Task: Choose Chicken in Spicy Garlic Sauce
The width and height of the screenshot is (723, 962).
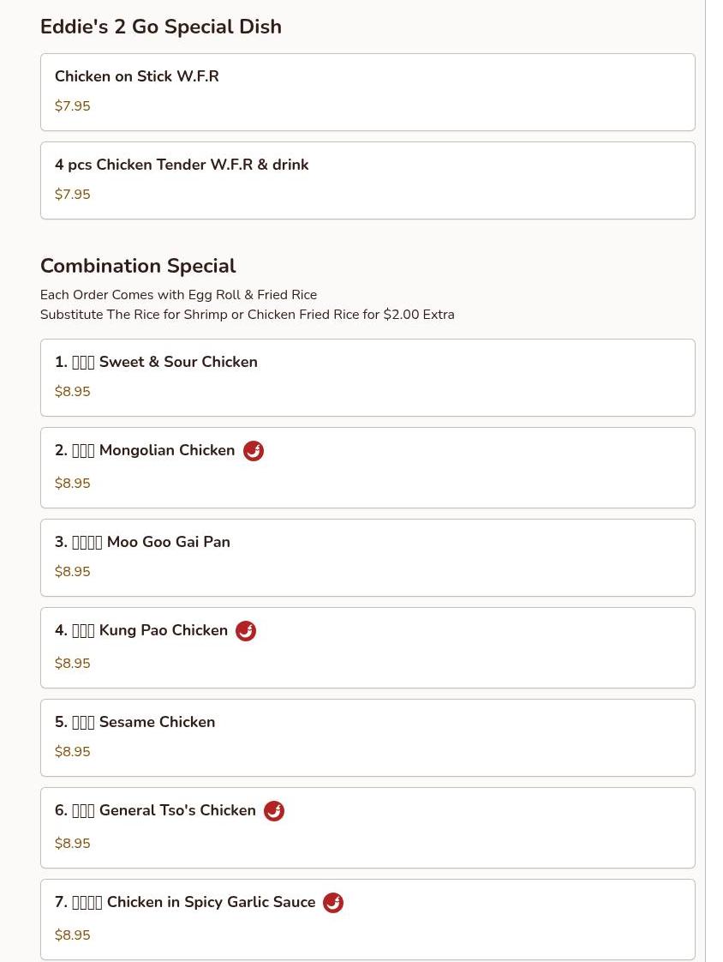Action: pos(367,919)
